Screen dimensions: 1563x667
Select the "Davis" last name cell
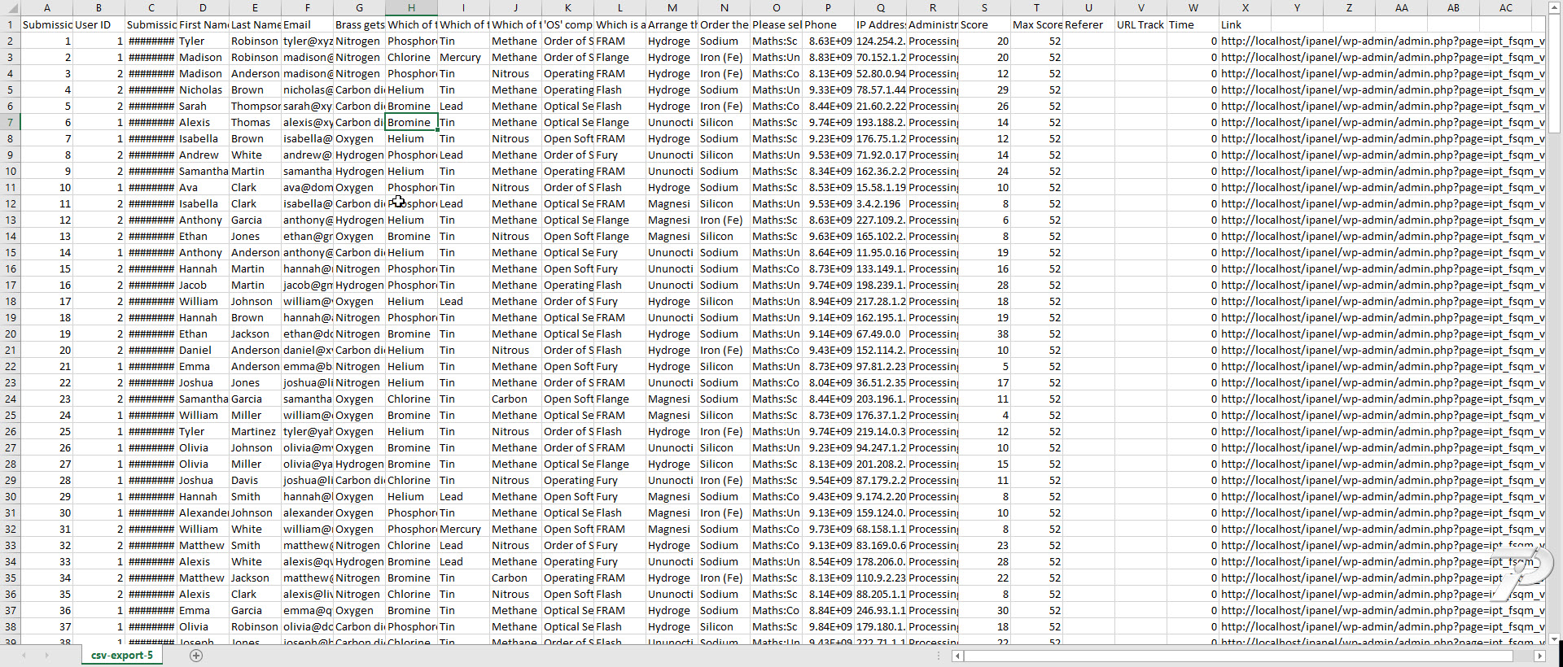255,480
